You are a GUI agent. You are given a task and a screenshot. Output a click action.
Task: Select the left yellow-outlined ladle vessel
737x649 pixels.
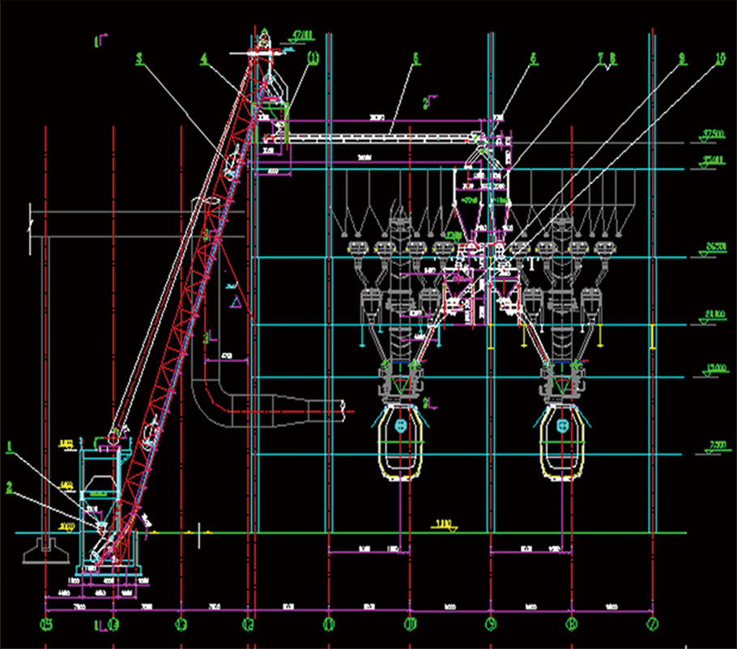point(402,444)
